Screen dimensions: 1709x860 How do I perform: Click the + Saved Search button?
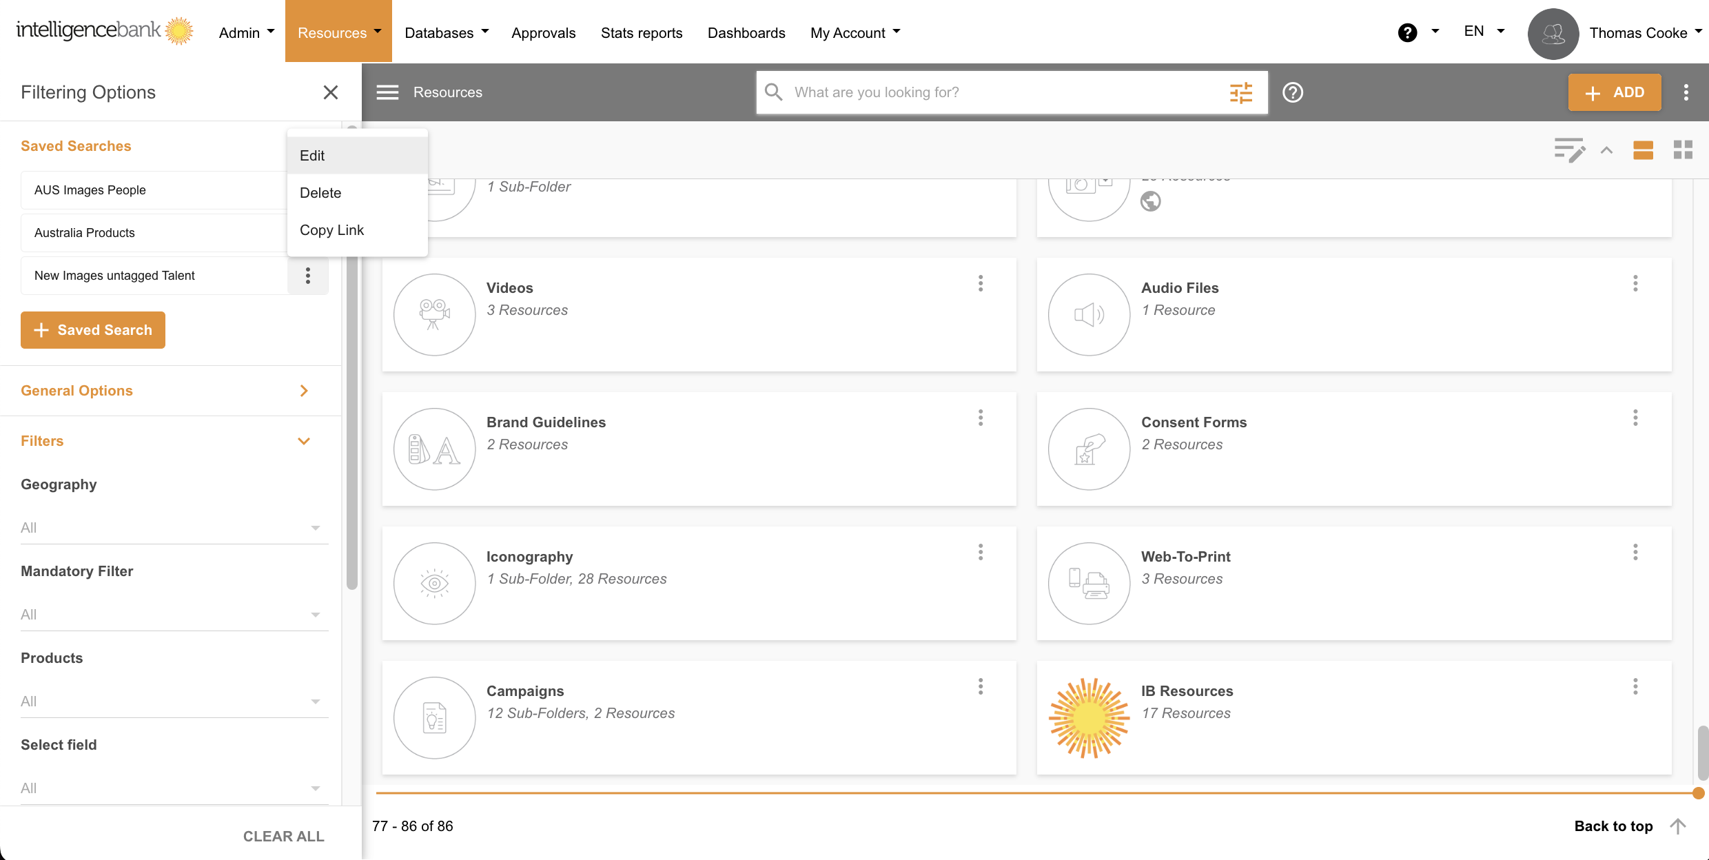tap(93, 330)
